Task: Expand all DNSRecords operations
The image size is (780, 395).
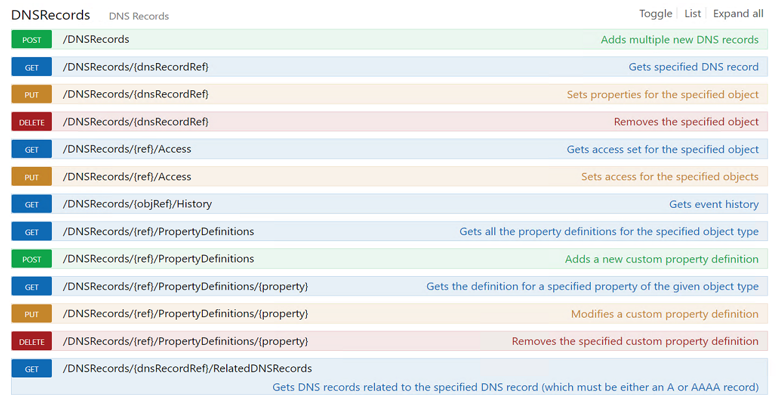Action: tap(738, 14)
